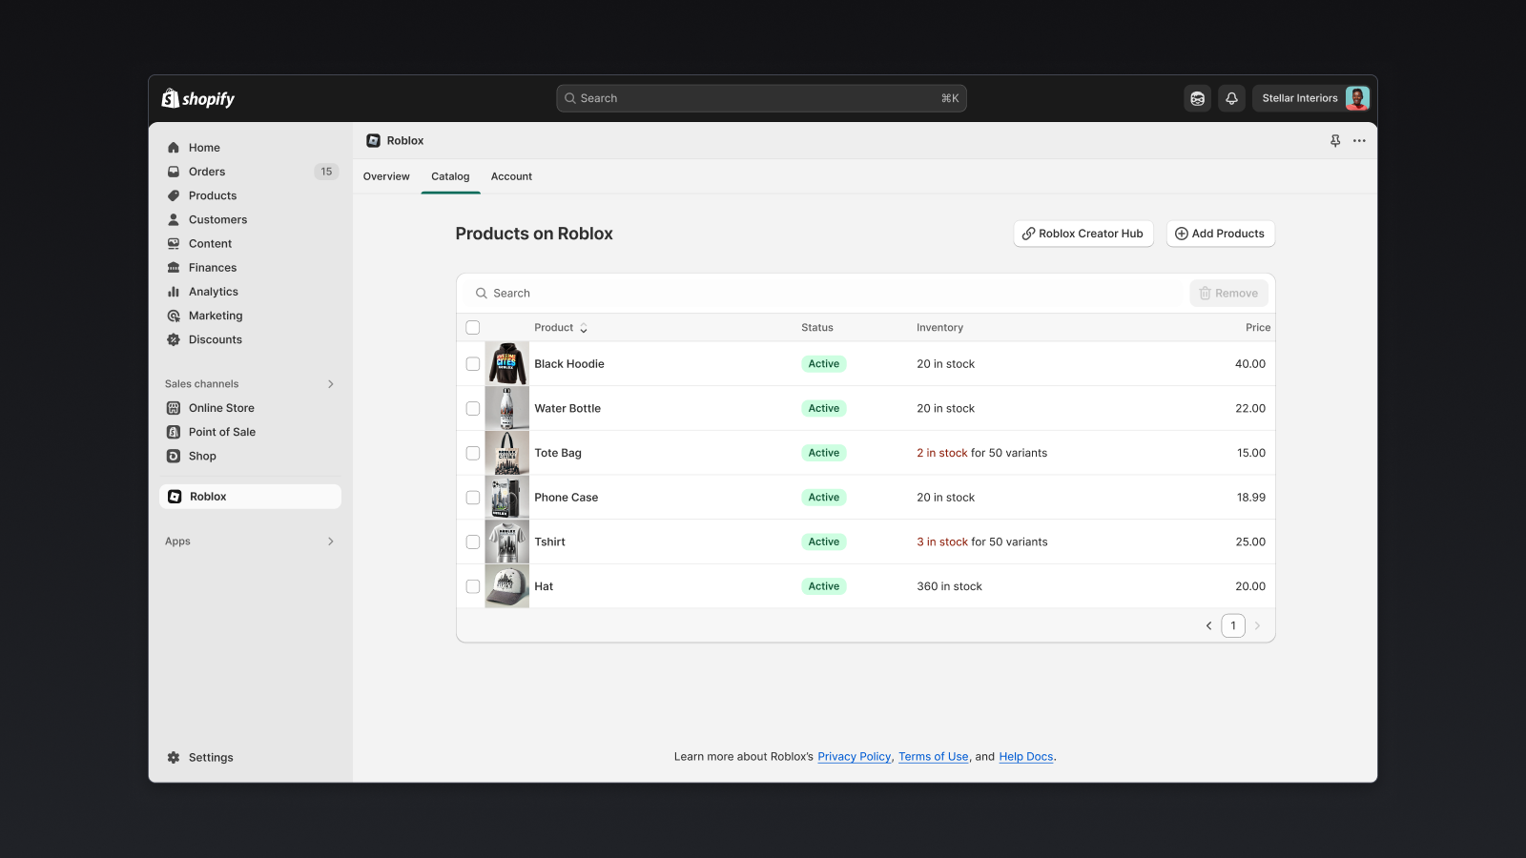Click the Marketing target icon

pyautogui.click(x=174, y=316)
